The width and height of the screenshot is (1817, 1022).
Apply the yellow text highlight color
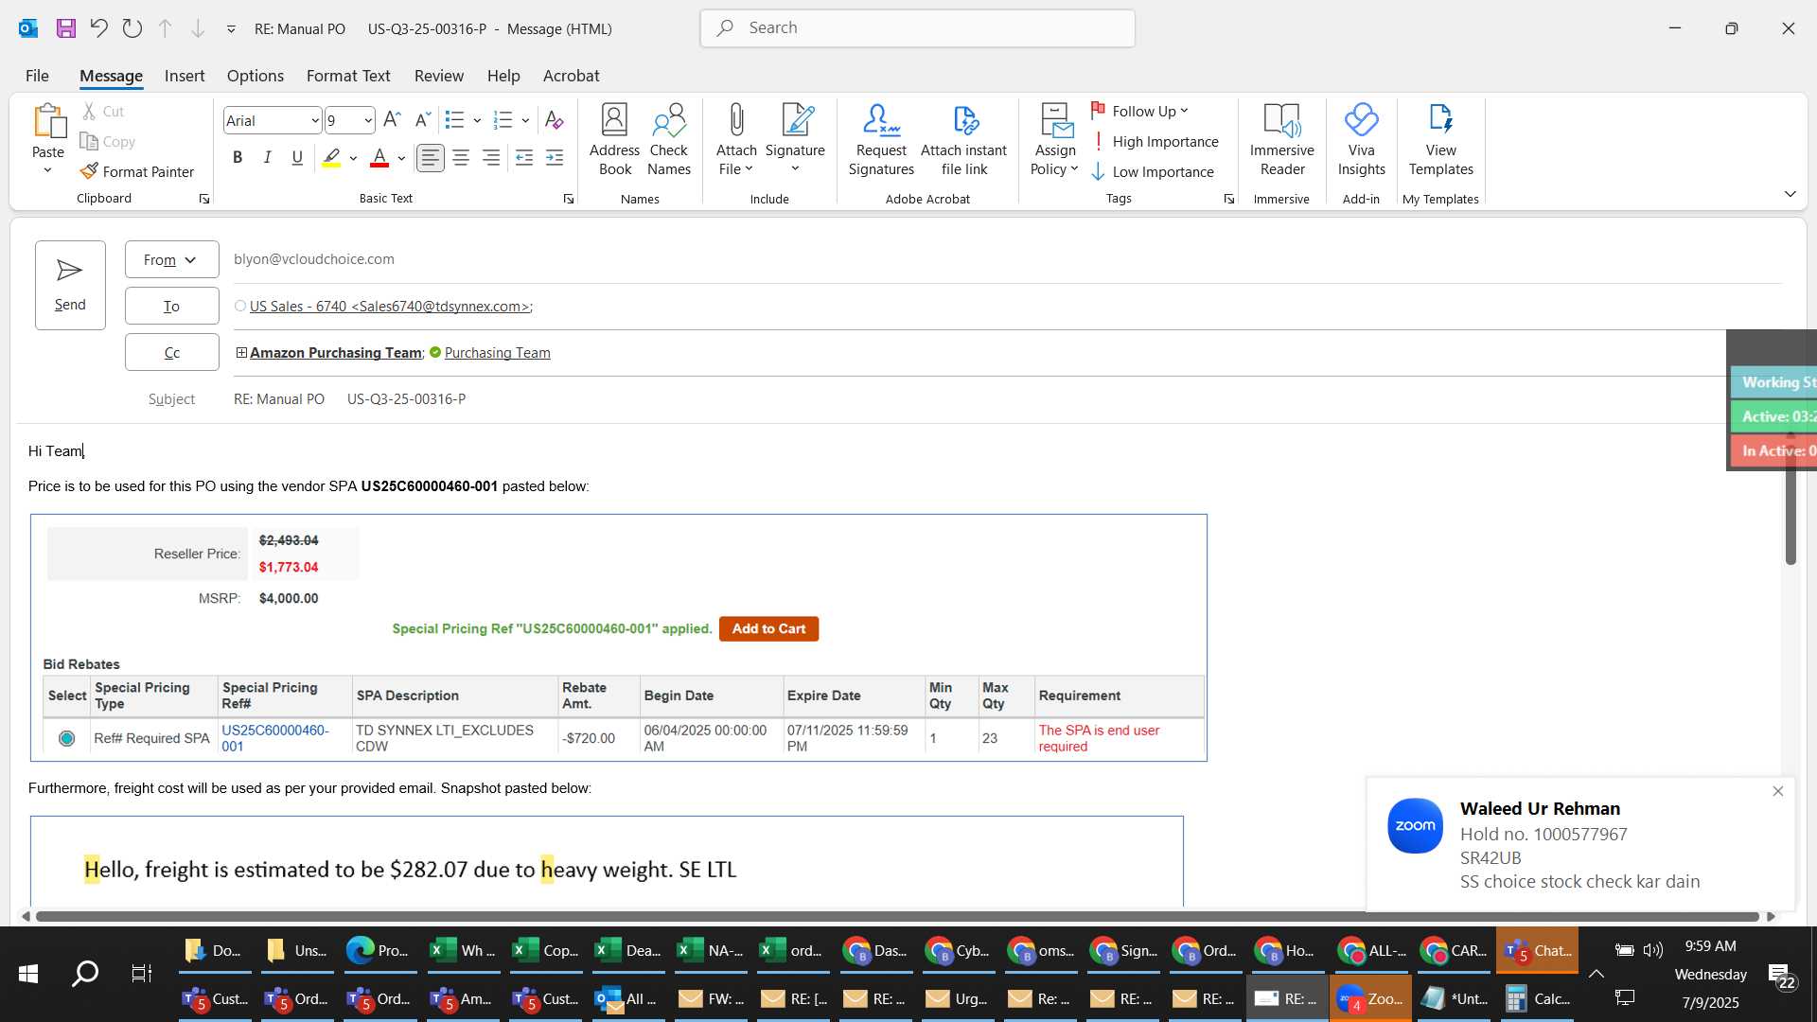(331, 158)
